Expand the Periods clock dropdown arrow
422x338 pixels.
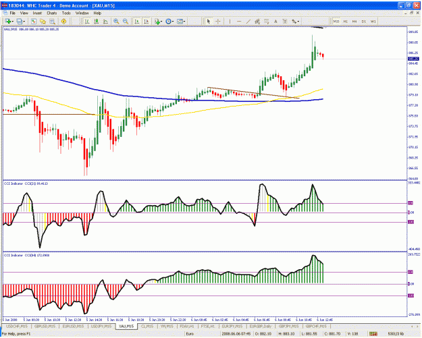(173, 22)
